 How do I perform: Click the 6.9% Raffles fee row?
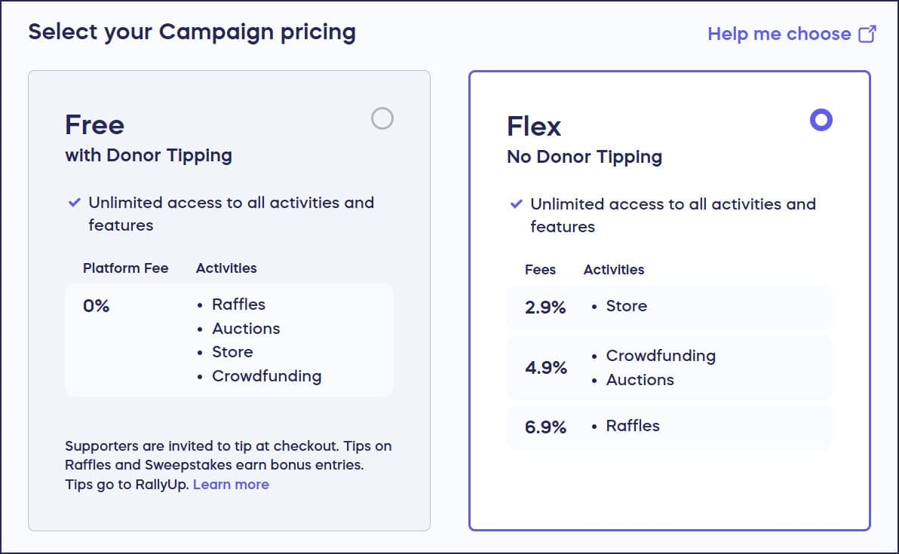tap(669, 427)
